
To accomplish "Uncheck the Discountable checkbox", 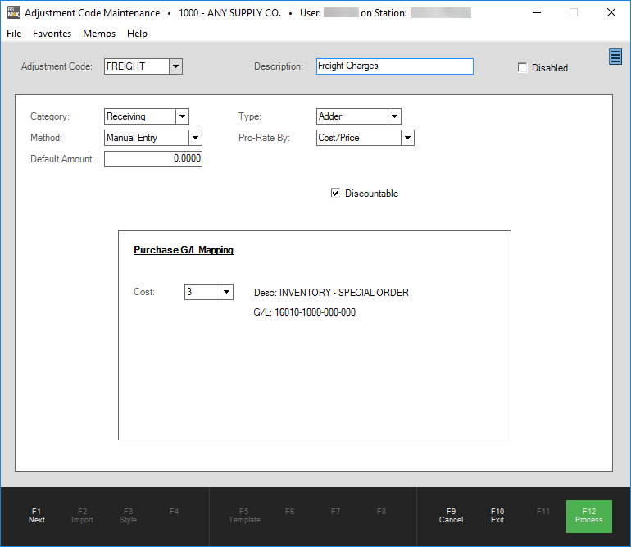I will pyautogui.click(x=335, y=193).
